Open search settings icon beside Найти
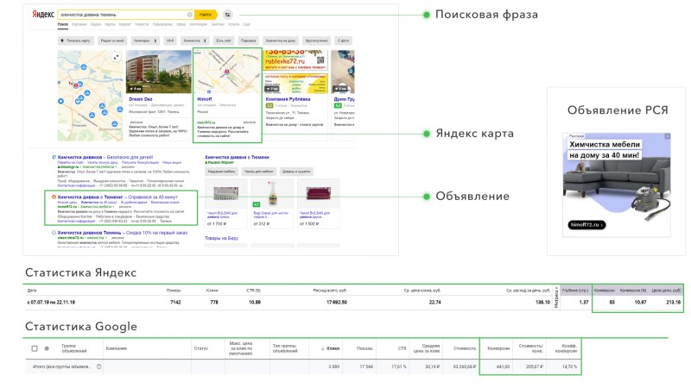 click(227, 15)
